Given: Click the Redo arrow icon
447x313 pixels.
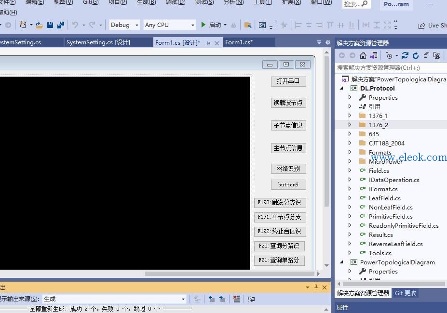Looking at the screenshot, I should point(92,25).
